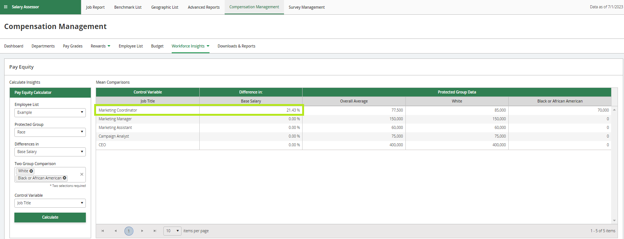Click the Overall Average column header
The image size is (624, 239).
pos(354,101)
